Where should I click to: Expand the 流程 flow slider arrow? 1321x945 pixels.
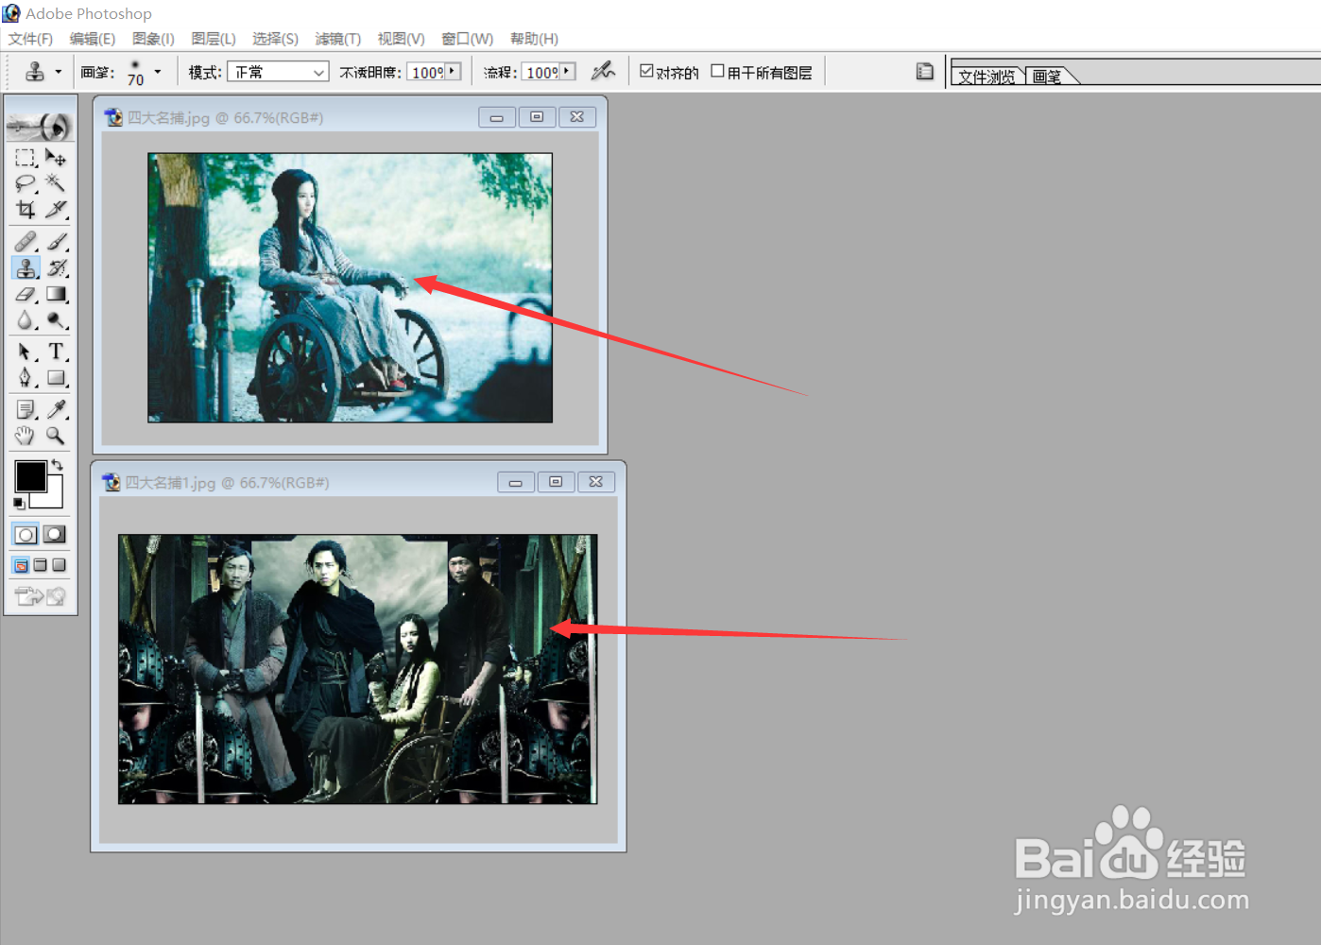click(x=566, y=71)
